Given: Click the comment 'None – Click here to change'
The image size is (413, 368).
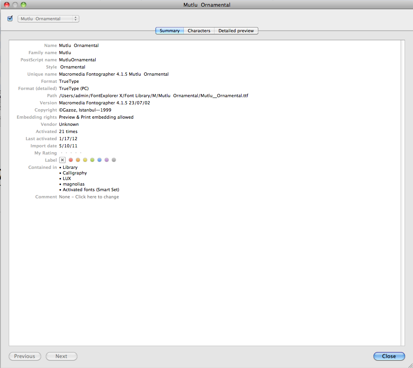Looking at the screenshot, I should pyautogui.click(x=89, y=197).
